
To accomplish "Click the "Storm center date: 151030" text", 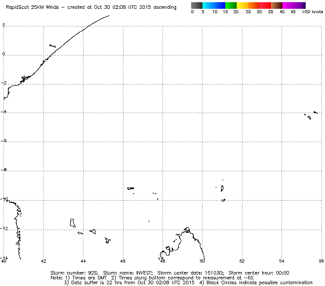I will [191, 273].
